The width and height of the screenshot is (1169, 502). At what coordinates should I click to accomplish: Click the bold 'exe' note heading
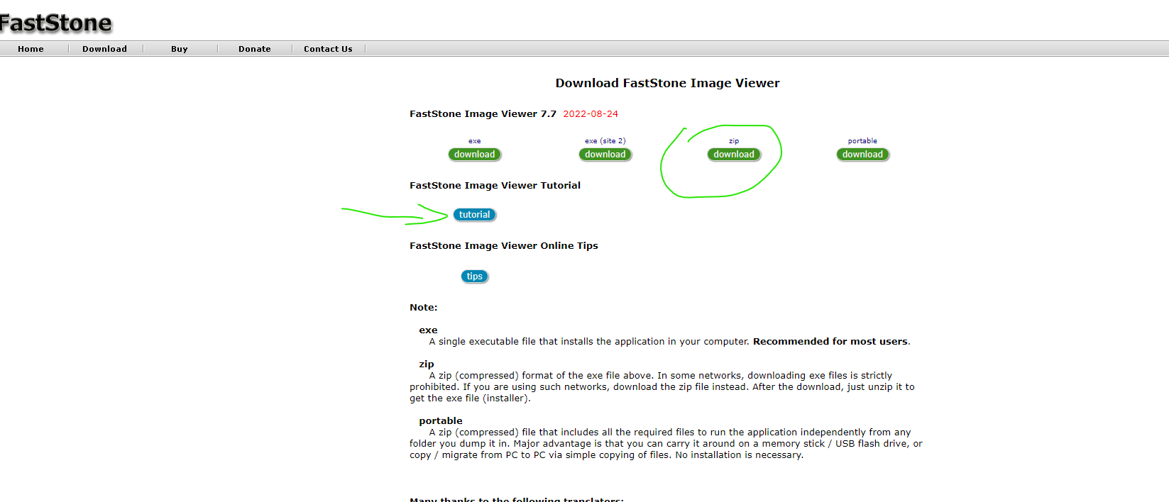(428, 330)
